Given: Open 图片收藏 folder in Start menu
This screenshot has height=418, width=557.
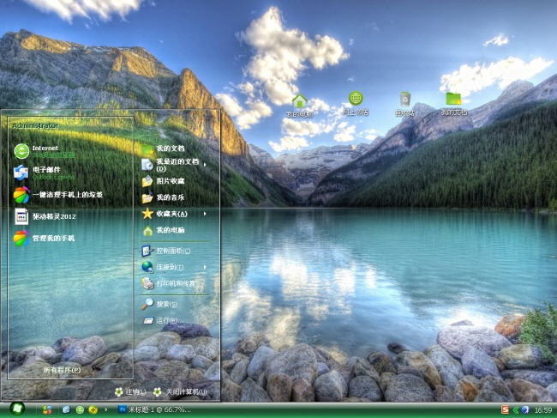Looking at the screenshot, I should pyautogui.click(x=168, y=181).
